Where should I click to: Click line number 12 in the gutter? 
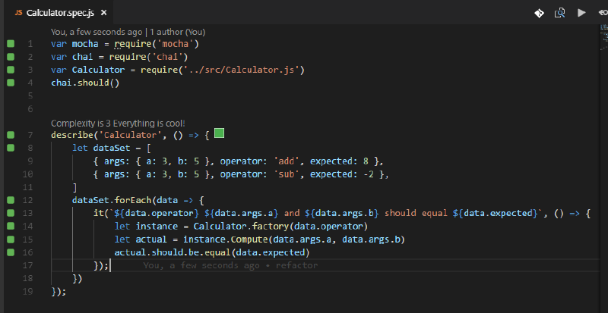(29, 200)
